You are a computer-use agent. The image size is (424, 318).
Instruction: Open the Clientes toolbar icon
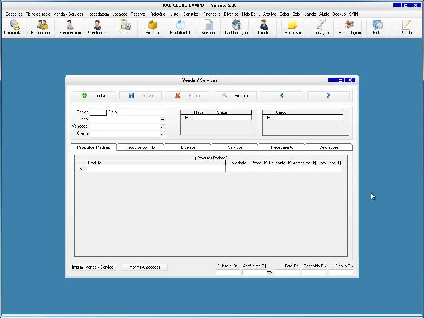click(264, 25)
